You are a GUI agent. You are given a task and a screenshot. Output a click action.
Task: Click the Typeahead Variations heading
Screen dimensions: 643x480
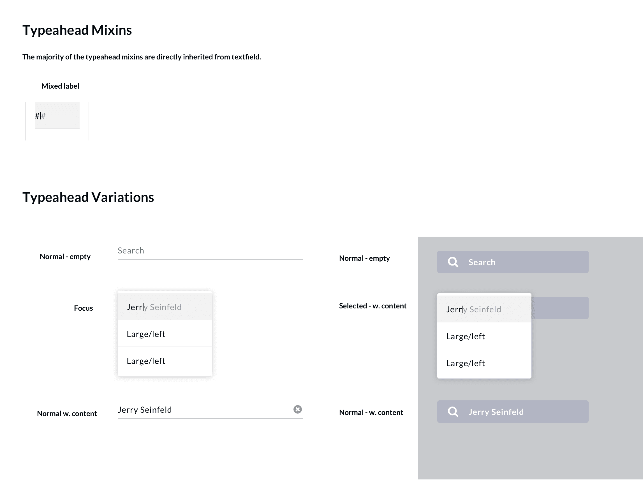tap(89, 197)
